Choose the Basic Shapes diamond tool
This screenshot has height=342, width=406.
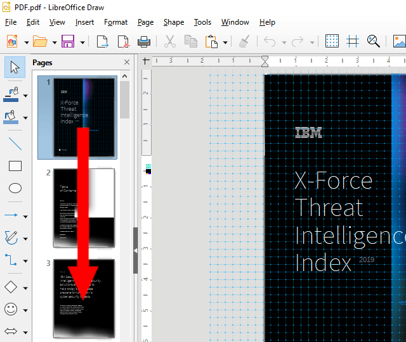coord(11,287)
